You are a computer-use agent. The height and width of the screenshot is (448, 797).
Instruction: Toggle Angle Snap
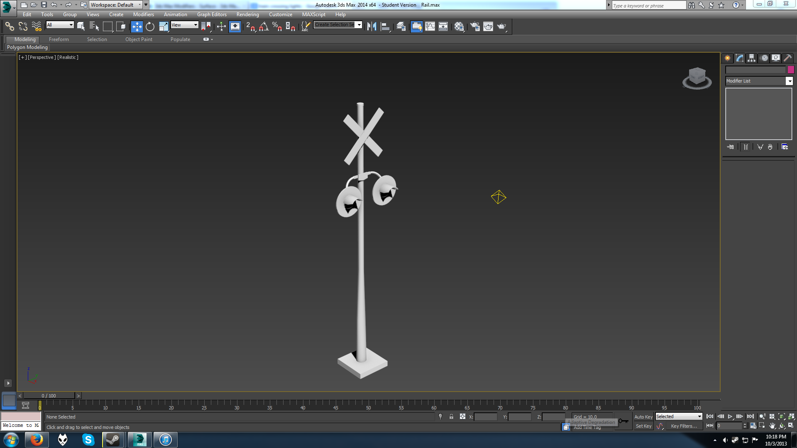(x=264, y=27)
